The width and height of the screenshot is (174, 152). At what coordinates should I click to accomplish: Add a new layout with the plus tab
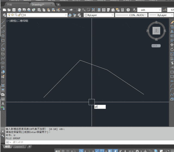pos(30,147)
